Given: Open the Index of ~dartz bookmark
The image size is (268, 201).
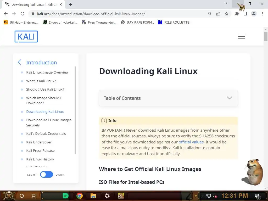Looking at the screenshot, I should pyautogui.click(x=60, y=23).
